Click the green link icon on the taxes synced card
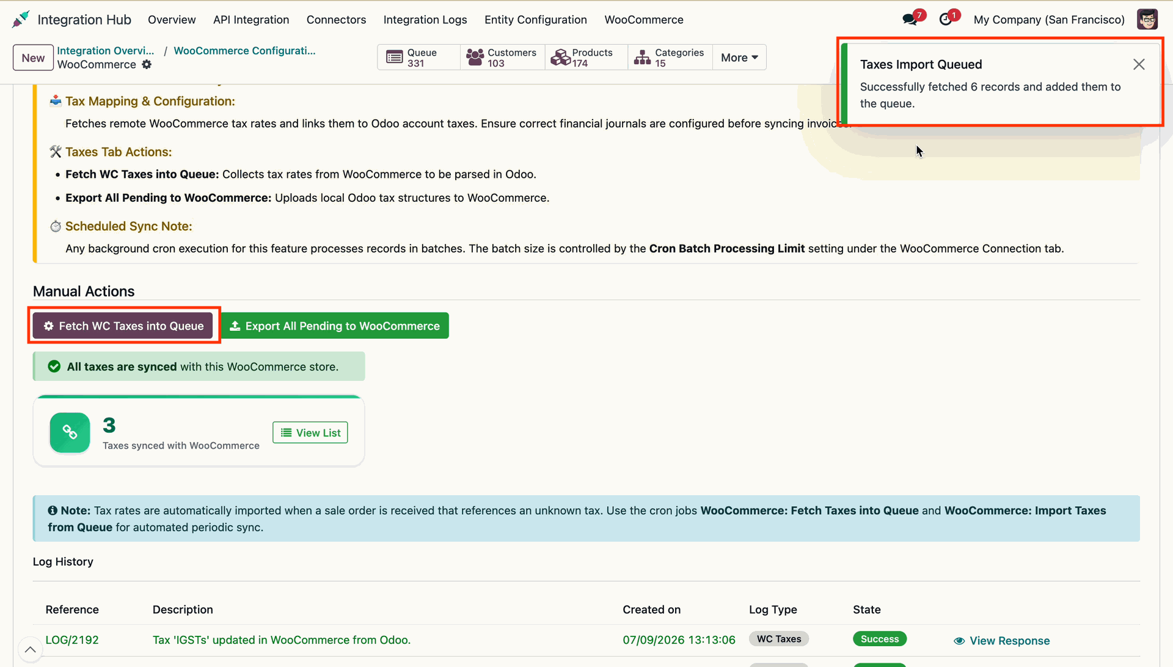The image size is (1173, 667). [x=70, y=433]
